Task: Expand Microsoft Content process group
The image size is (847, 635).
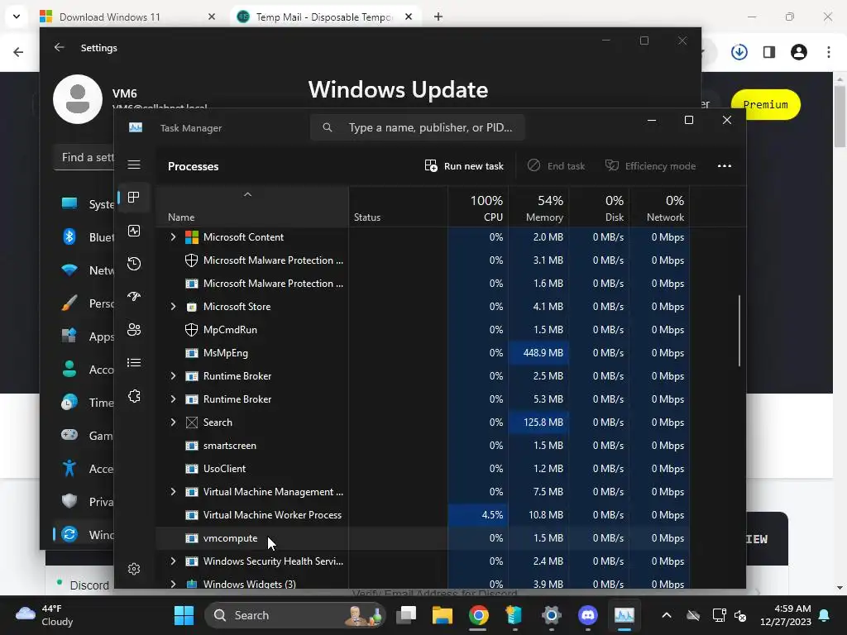Action: tap(173, 237)
